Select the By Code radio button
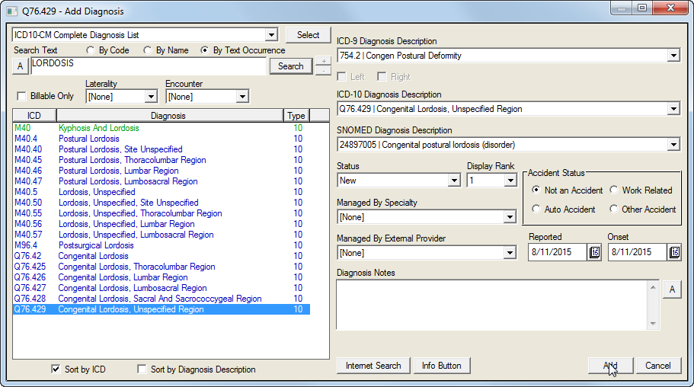 click(x=91, y=50)
